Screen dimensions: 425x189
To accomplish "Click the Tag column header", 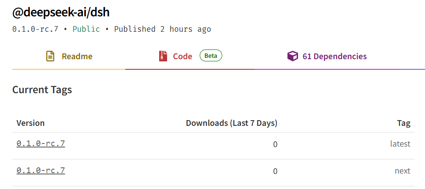I will point(404,123).
